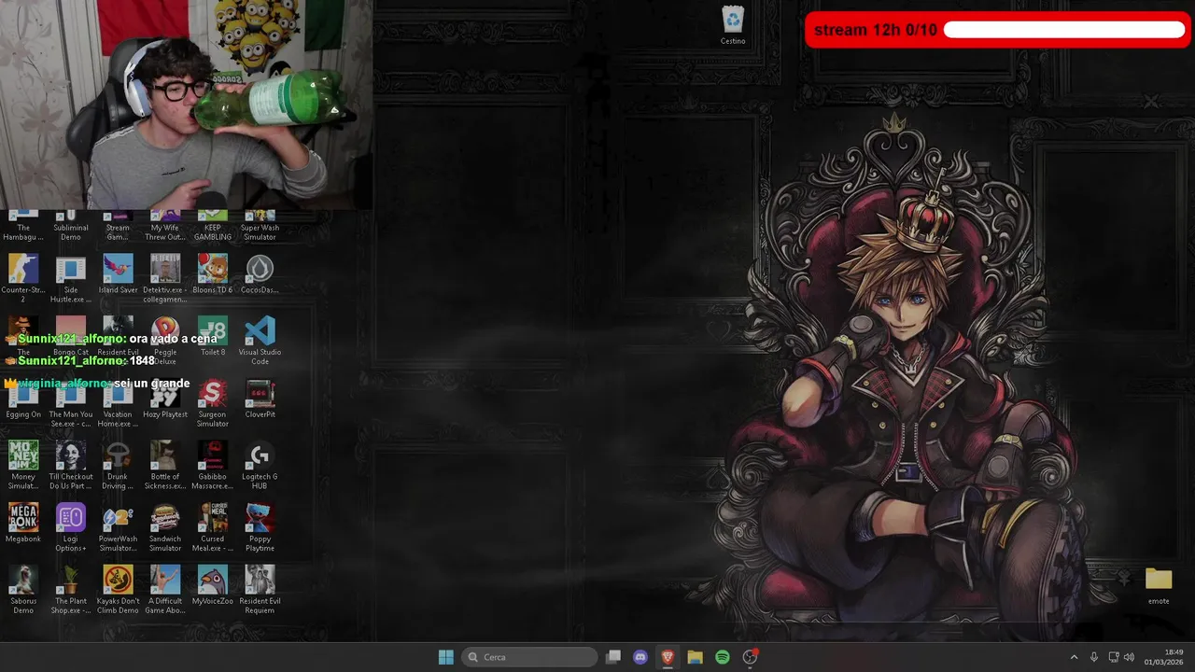Open A Difficult Game About shortcut
1195x672 pixels.
165,589
